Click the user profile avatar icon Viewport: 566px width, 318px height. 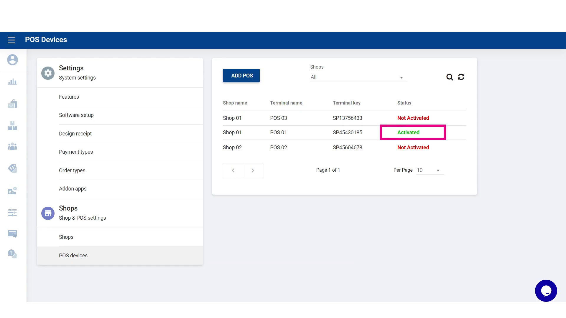[12, 60]
